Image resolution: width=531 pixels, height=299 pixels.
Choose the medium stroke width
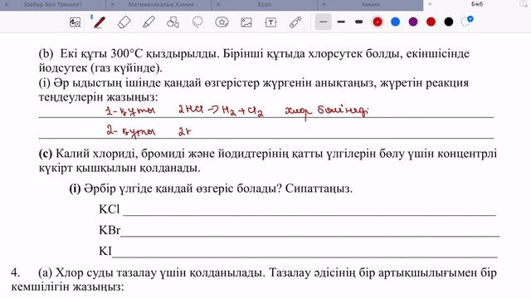[341, 22]
